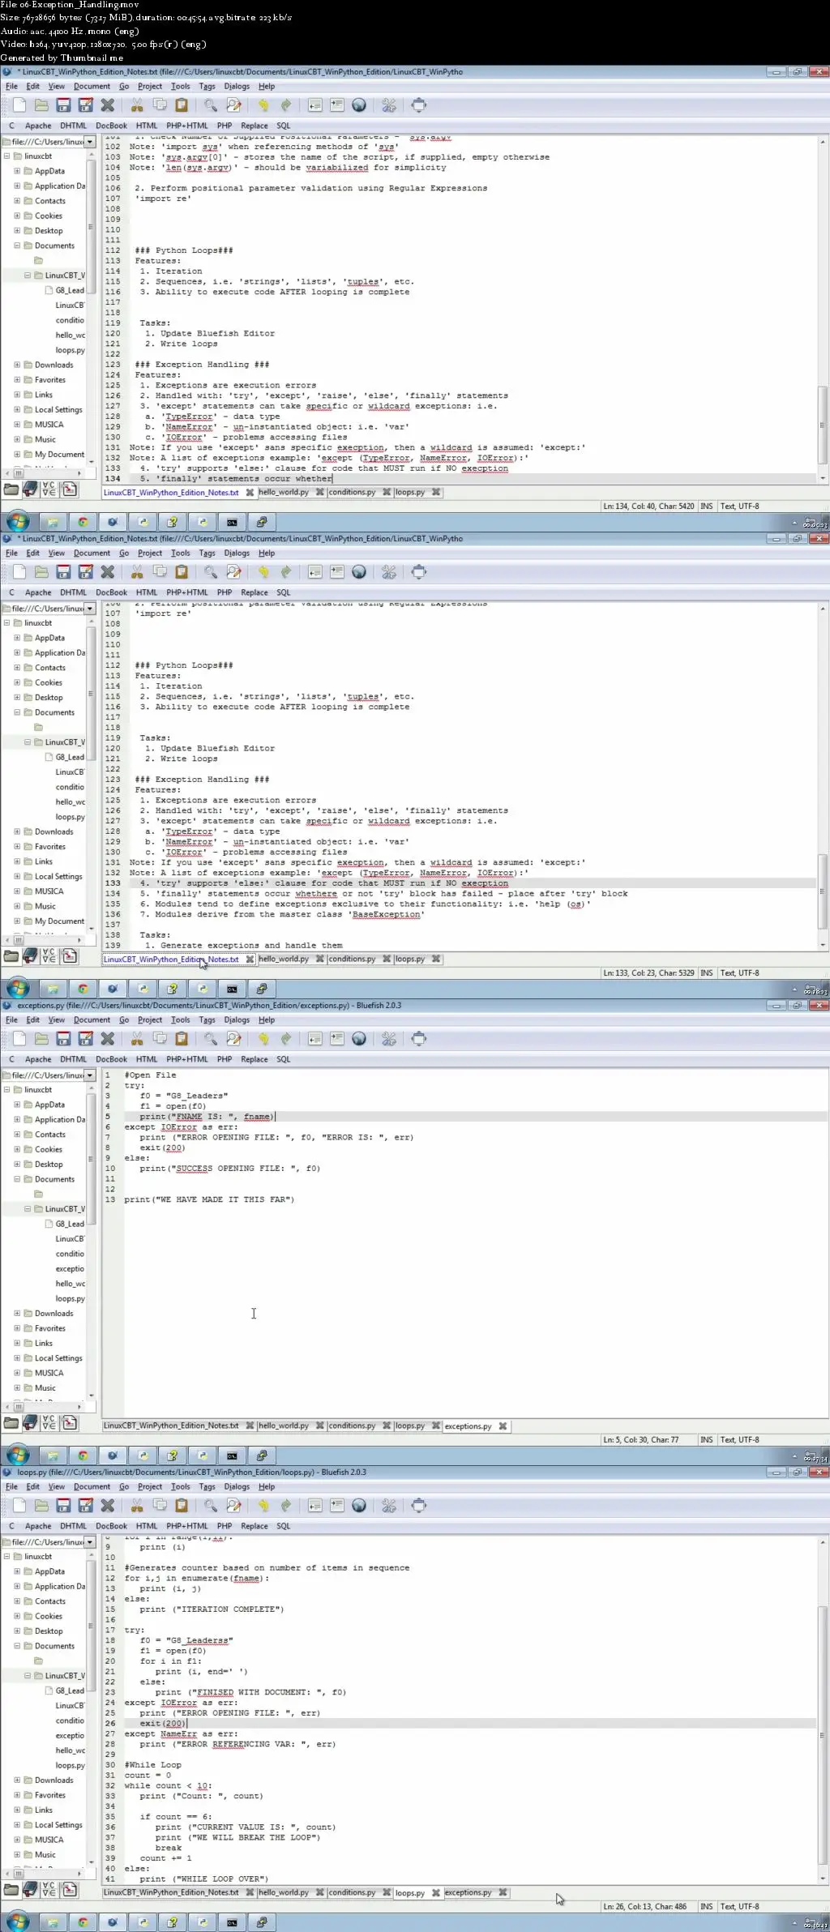
Task: Click Close document X icon in exceptions.py toolbar
Action: coord(107,1038)
